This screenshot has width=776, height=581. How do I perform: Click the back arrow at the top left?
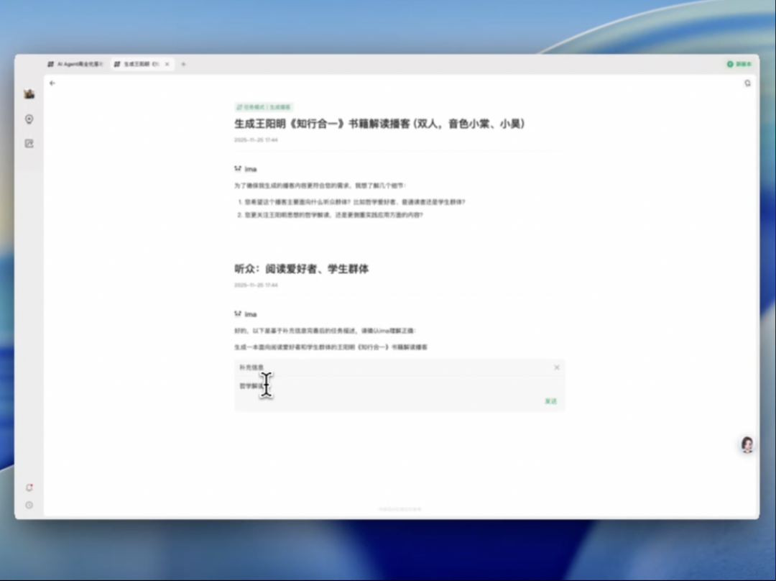coord(52,83)
